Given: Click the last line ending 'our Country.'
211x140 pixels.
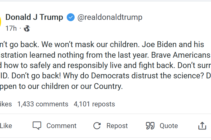Looking at the screenshot, I should (x=61, y=86).
